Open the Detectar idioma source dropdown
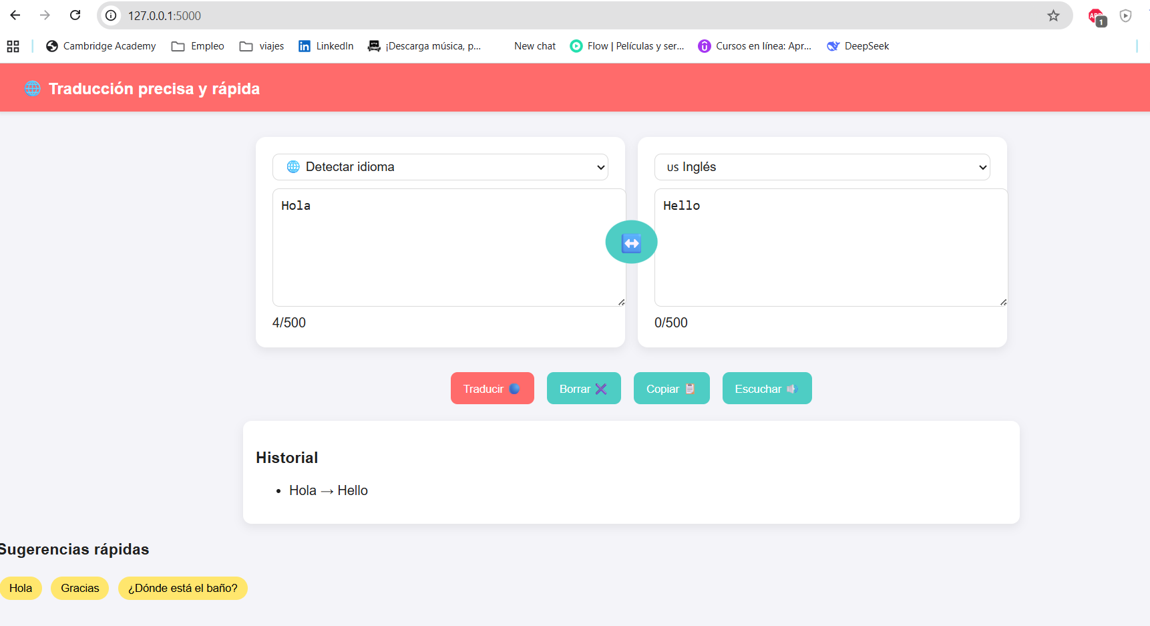The height and width of the screenshot is (626, 1150). click(440, 167)
